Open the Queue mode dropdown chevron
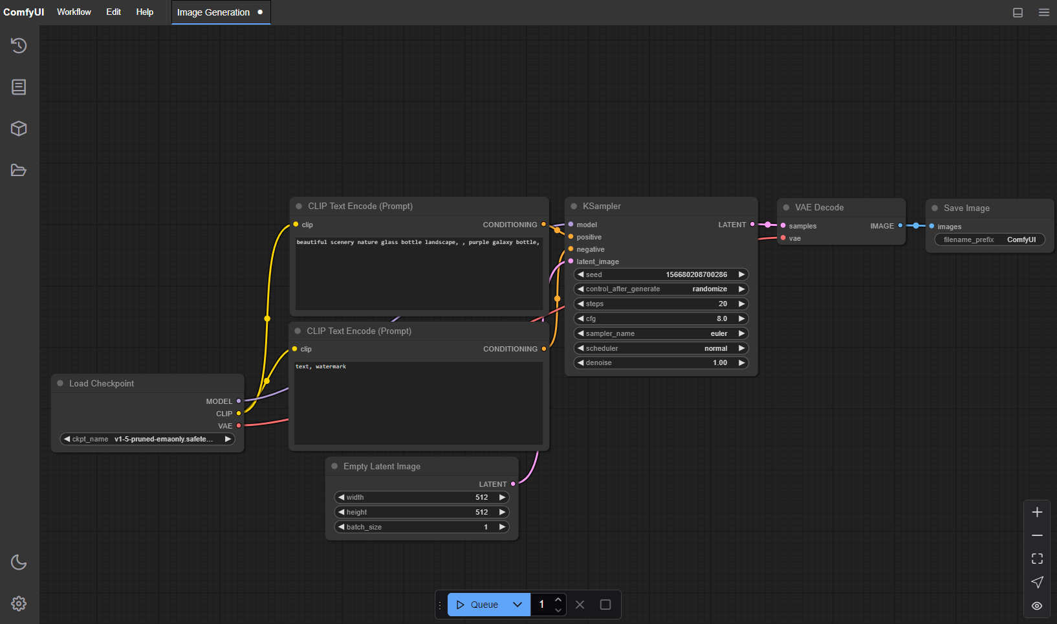 click(516, 604)
